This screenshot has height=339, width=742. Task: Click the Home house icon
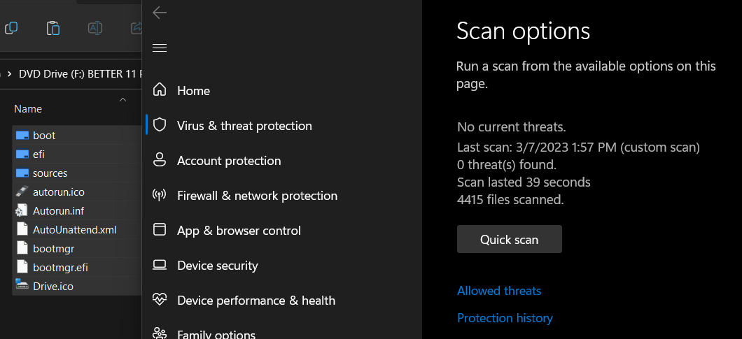click(160, 89)
